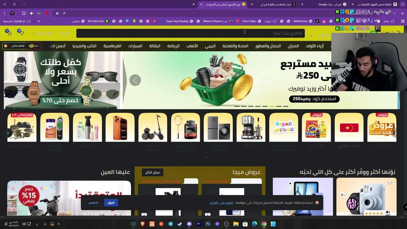The image size is (407, 229).
Task: Open the العودة للمدارس category thumbnail
Action: pos(284,127)
